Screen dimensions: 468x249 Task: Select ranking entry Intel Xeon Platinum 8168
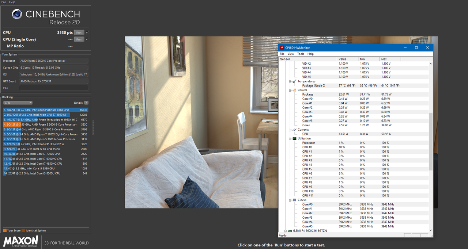point(46,110)
